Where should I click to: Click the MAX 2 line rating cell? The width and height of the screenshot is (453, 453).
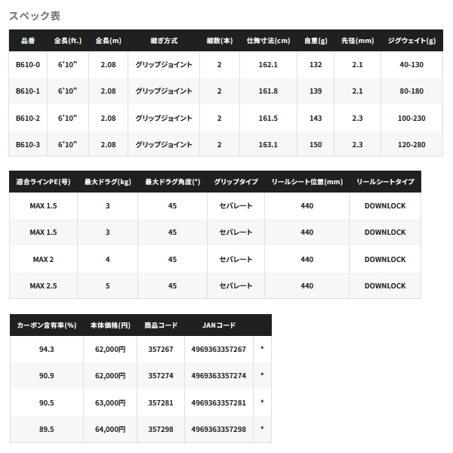43,260
